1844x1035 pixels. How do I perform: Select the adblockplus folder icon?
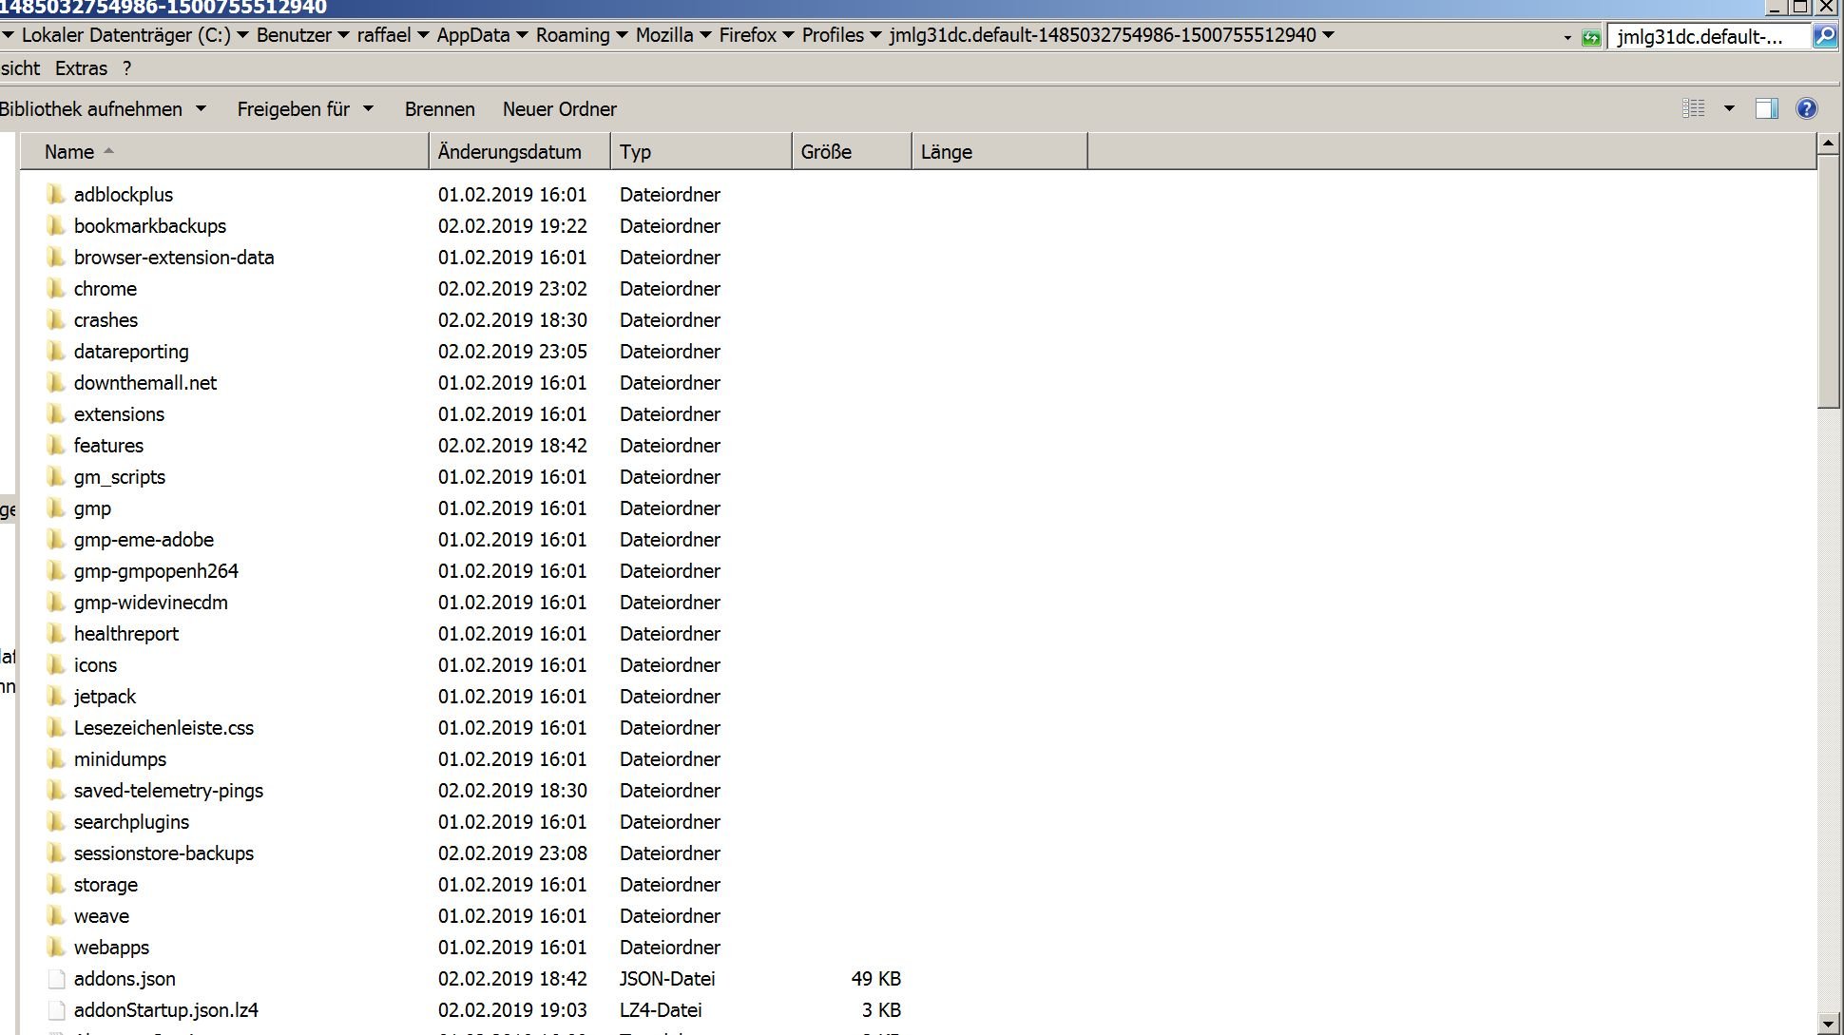point(56,195)
